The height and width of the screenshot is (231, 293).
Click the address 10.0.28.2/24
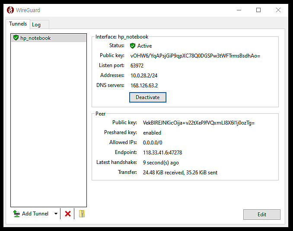point(144,76)
